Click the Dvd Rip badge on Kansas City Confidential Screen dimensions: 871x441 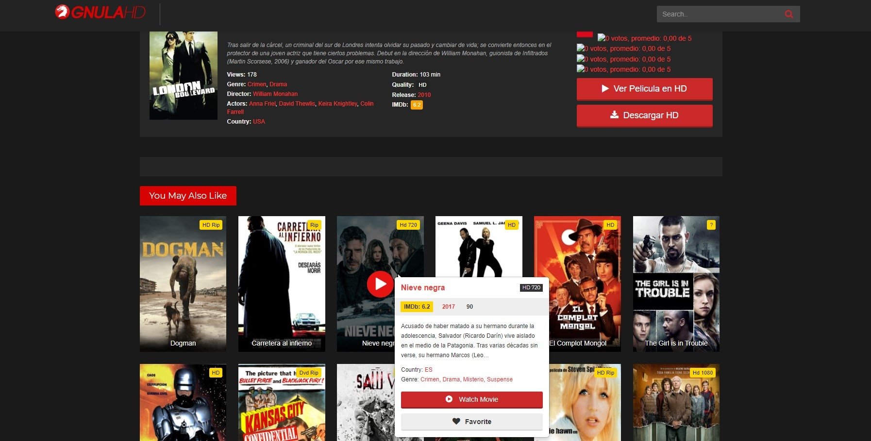[x=309, y=373]
